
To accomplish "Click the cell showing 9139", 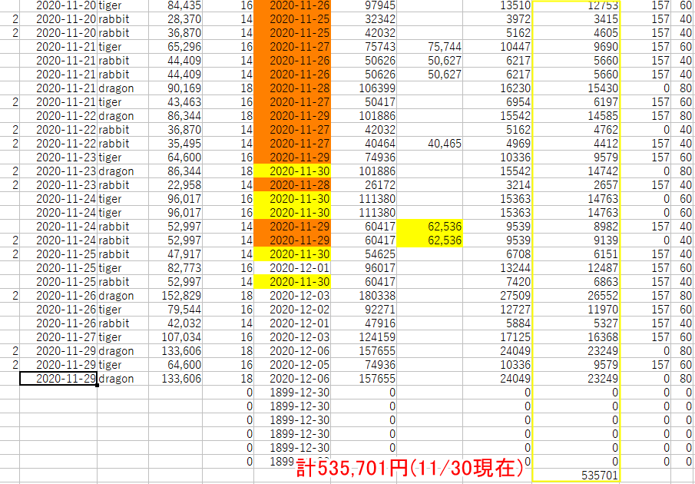I will 576,240.
